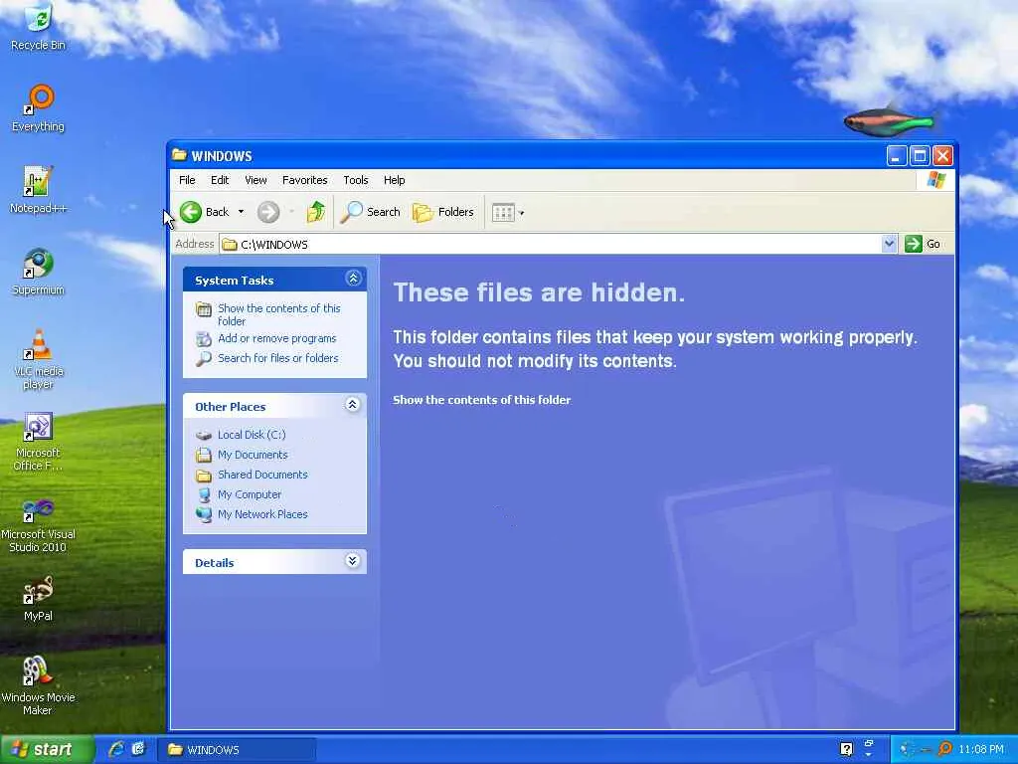The width and height of the screenshot is (1018, 764).
Task: Open My Computer link
Action: [x=250, y=494]
